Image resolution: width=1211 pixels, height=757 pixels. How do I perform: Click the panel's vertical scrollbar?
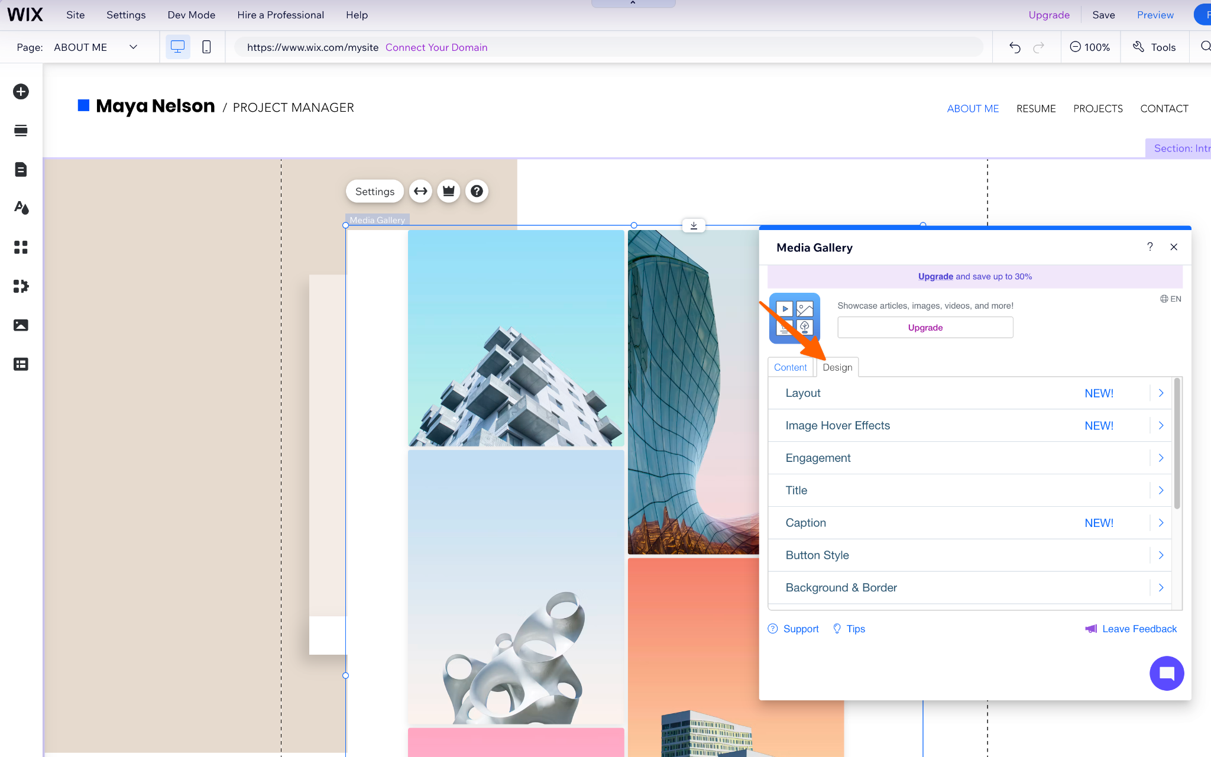1177,444
